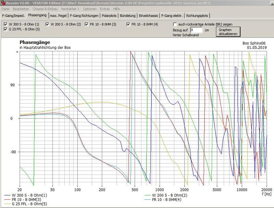Select the F-Gang Richtungen tab

tap(84, 16)
